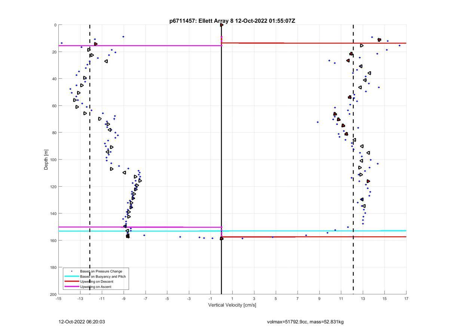Click the x-axis tick label -11
This screenshot has width=449, height=331.
coord(102,298)
